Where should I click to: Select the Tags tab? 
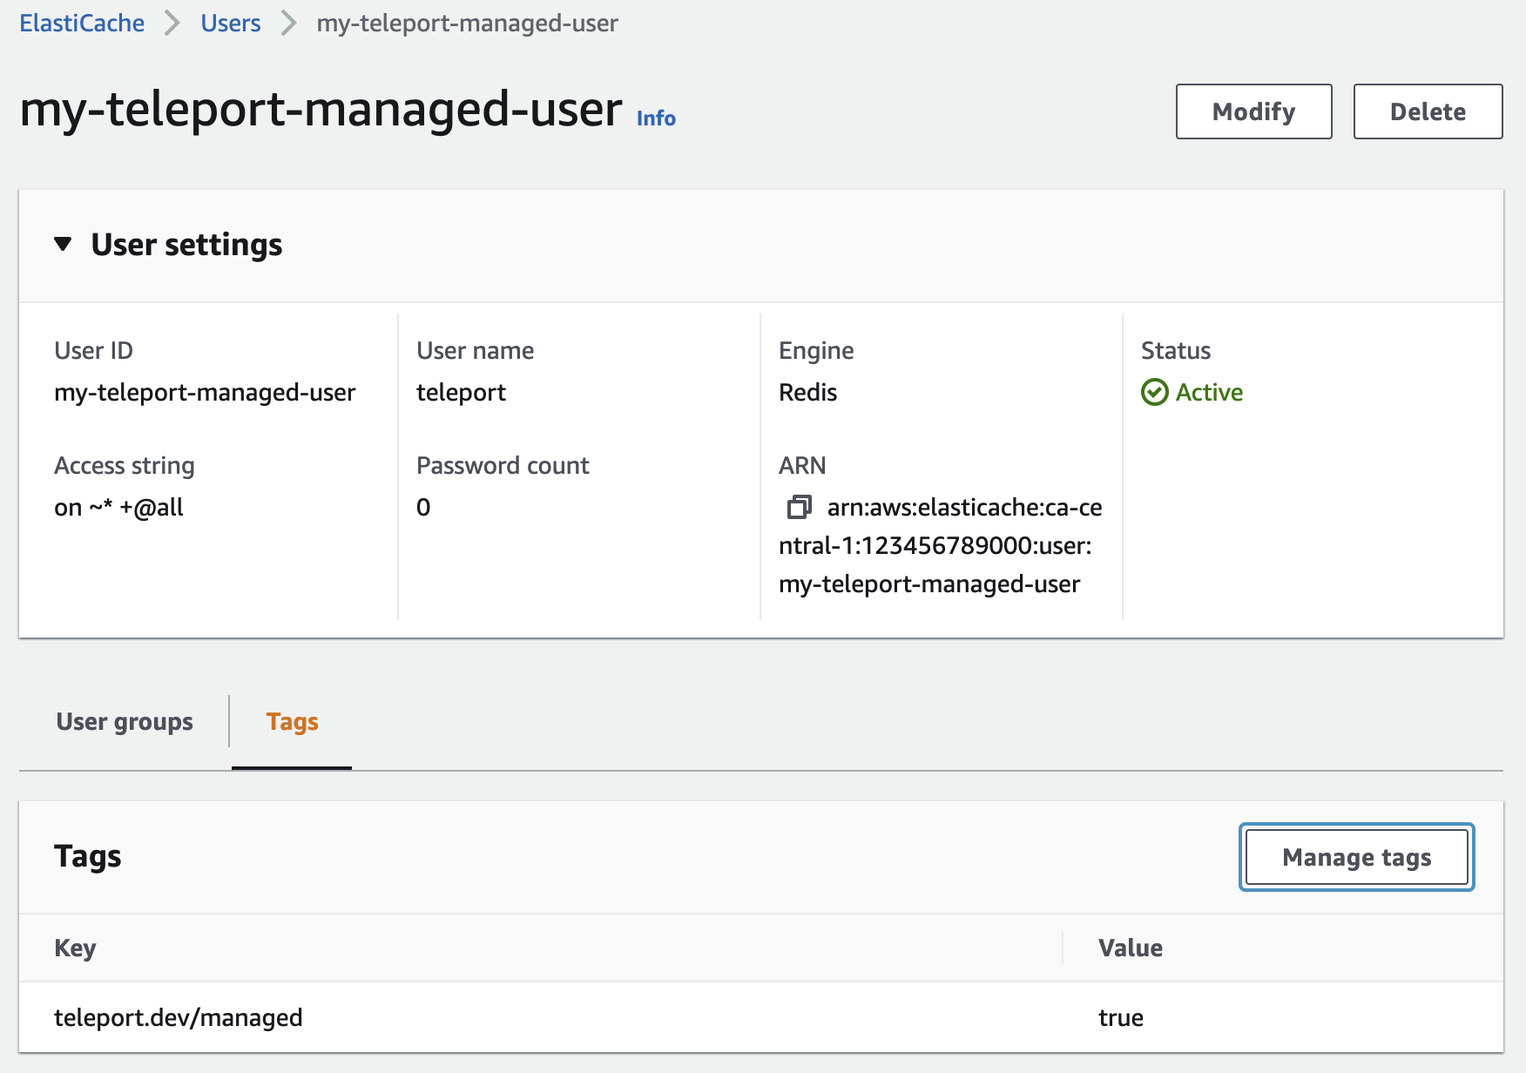[x=291, y=721]
